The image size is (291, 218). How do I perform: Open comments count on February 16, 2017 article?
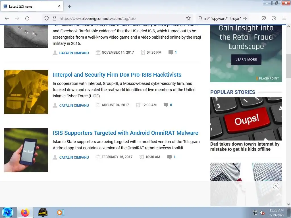click(x=171, y=157)
